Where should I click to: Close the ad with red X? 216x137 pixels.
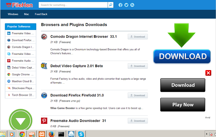click(208, 73)
